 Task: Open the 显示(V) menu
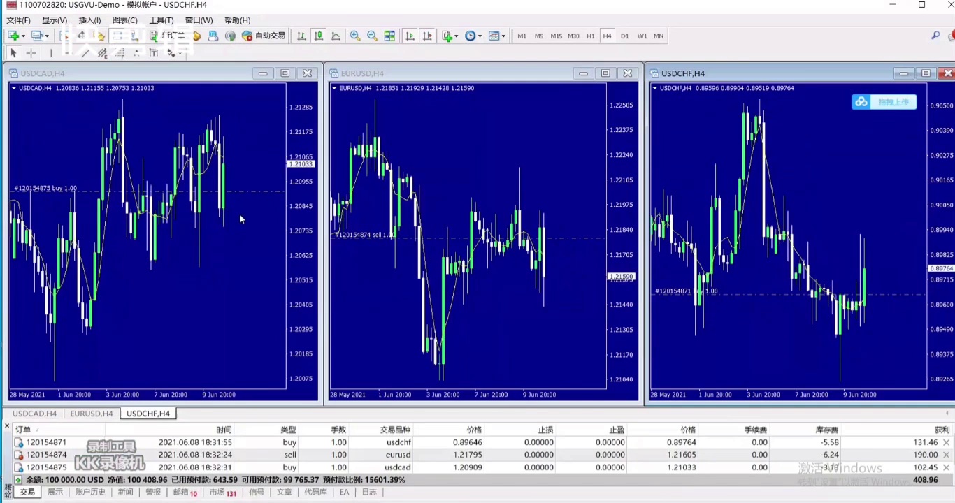(x=55, y=20)
